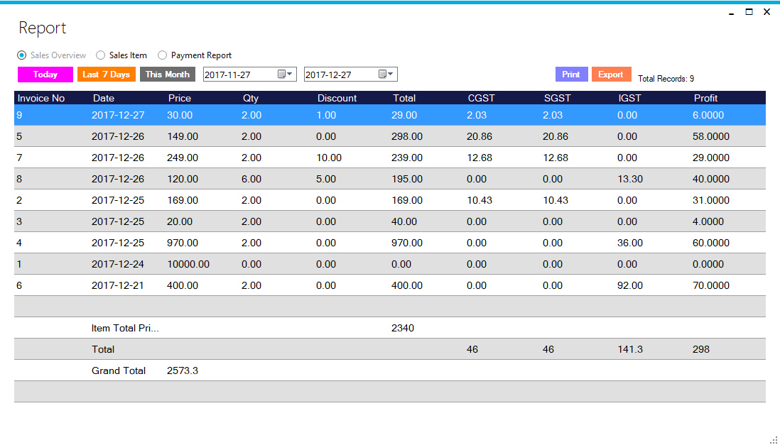Select invoice 9 in the highlighted row
The image size is (780, 445).
tap(19, 116)
